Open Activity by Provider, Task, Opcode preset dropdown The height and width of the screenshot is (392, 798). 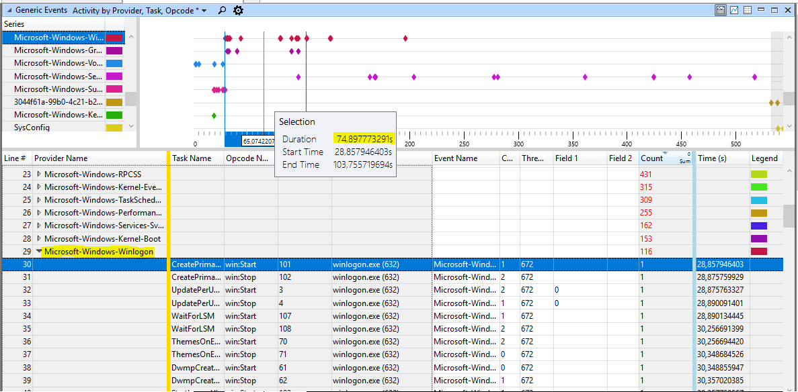(x=140, y=10)
